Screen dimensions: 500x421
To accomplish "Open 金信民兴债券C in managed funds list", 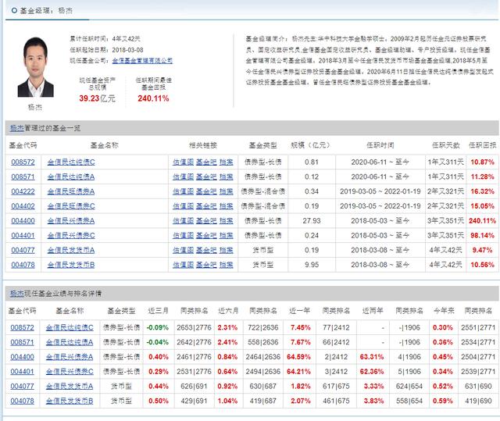I will click(71, 236).
